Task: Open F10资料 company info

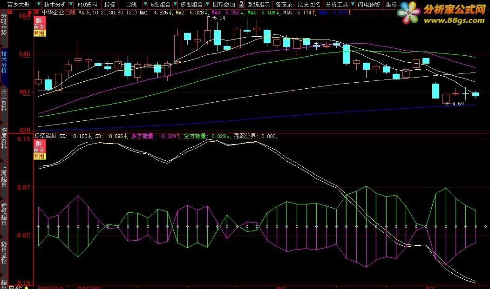Action: click(x=87, y=4)
